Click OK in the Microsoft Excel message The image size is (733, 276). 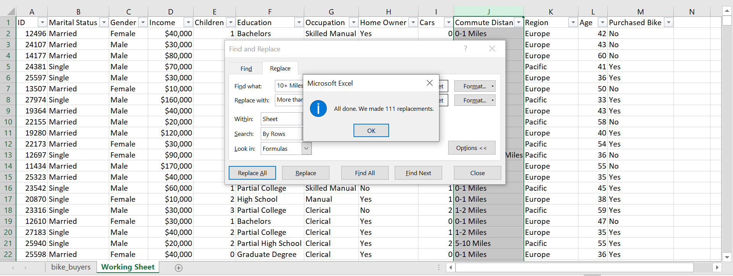pos(371,131)
